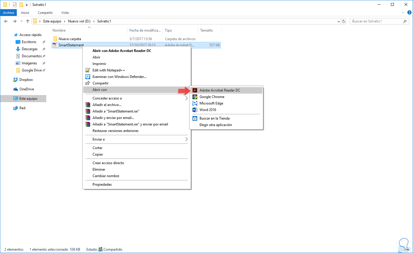Screen dimensions: 413x253
Task: Open the Explorer help icon
Action: 409,12
